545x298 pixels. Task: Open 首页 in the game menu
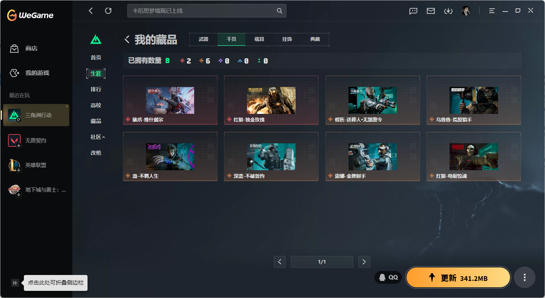(96, 58)
